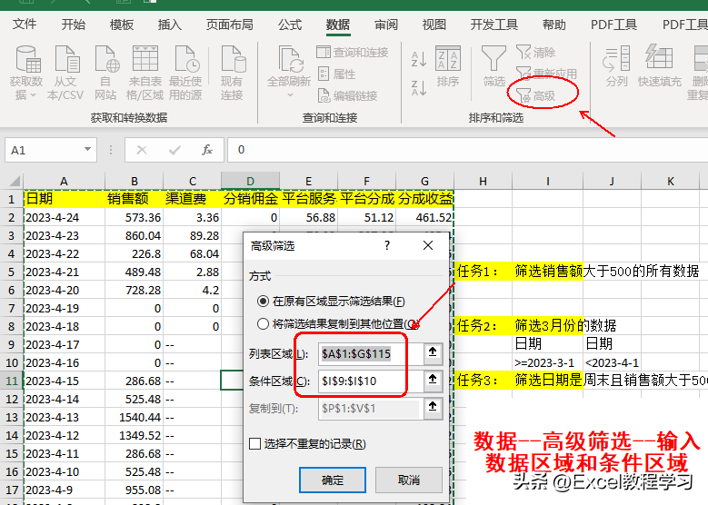Confirm the filter with the 确定 button
This screenshot has height=505, width=708.
pos(333,480)
